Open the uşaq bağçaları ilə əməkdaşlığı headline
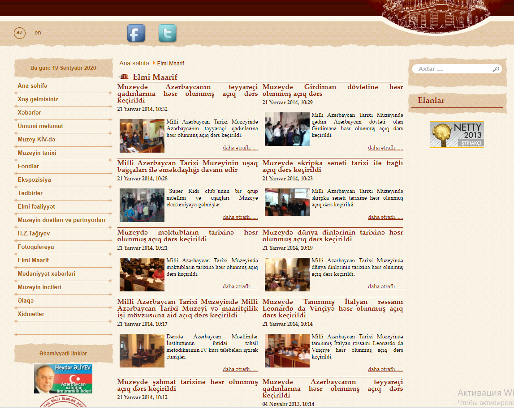The width and height of the screenshot is (514, 410). [x=187, y=167]
